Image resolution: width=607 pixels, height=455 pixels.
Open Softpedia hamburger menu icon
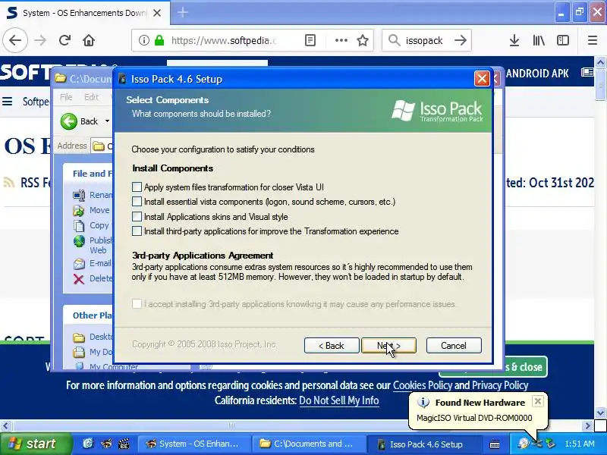tap(8, 102)
